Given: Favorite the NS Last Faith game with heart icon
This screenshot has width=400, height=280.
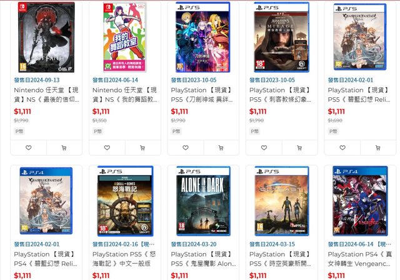Looking at the screenshot, I should pyautogui.click(x=29, y=148).
